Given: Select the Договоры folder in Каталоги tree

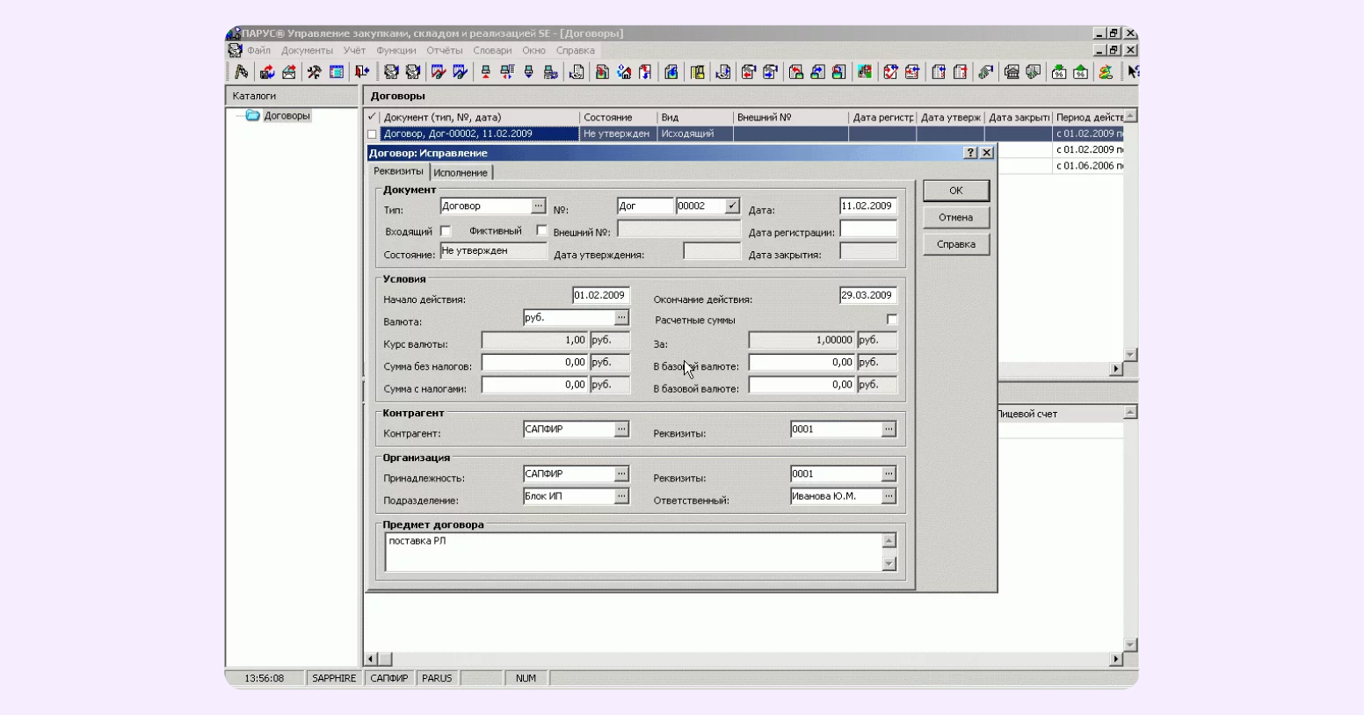Looking at the screenshot, I should tap(287, 115).
